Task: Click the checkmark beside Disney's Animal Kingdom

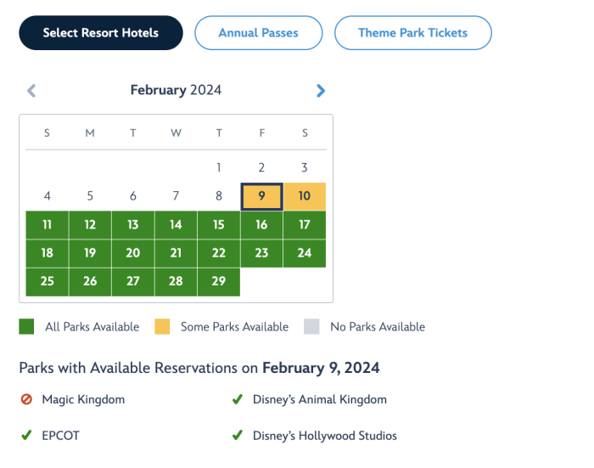Action: pos(238,400)
